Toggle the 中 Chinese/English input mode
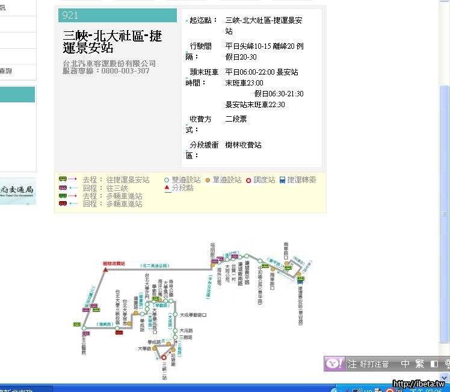The height and width of the screenshot is (392, 450). 405,364
